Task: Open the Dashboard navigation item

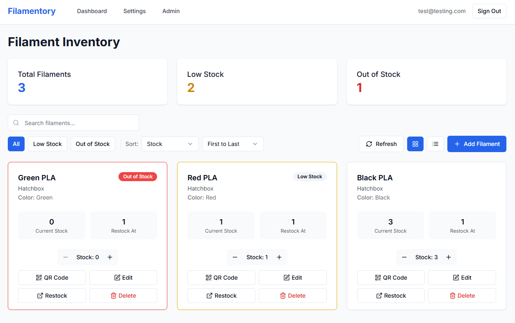Action: tap(92, 11)
